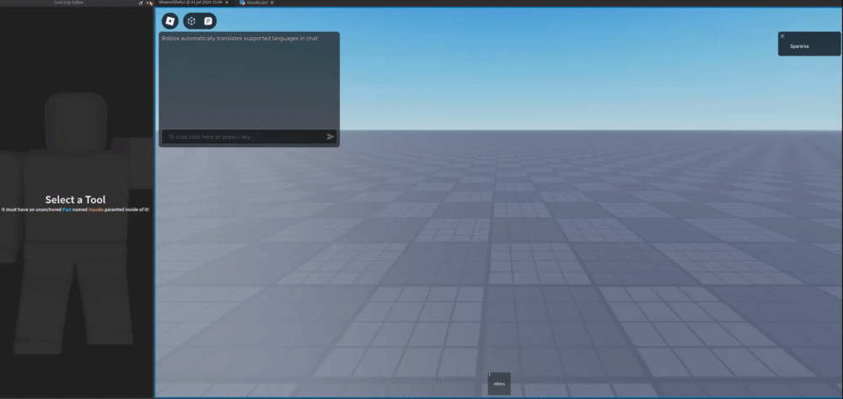The height and width of the screenshot is (399, 843).
Task: Open the Roblox menu icon
Action: pos(170,21)
